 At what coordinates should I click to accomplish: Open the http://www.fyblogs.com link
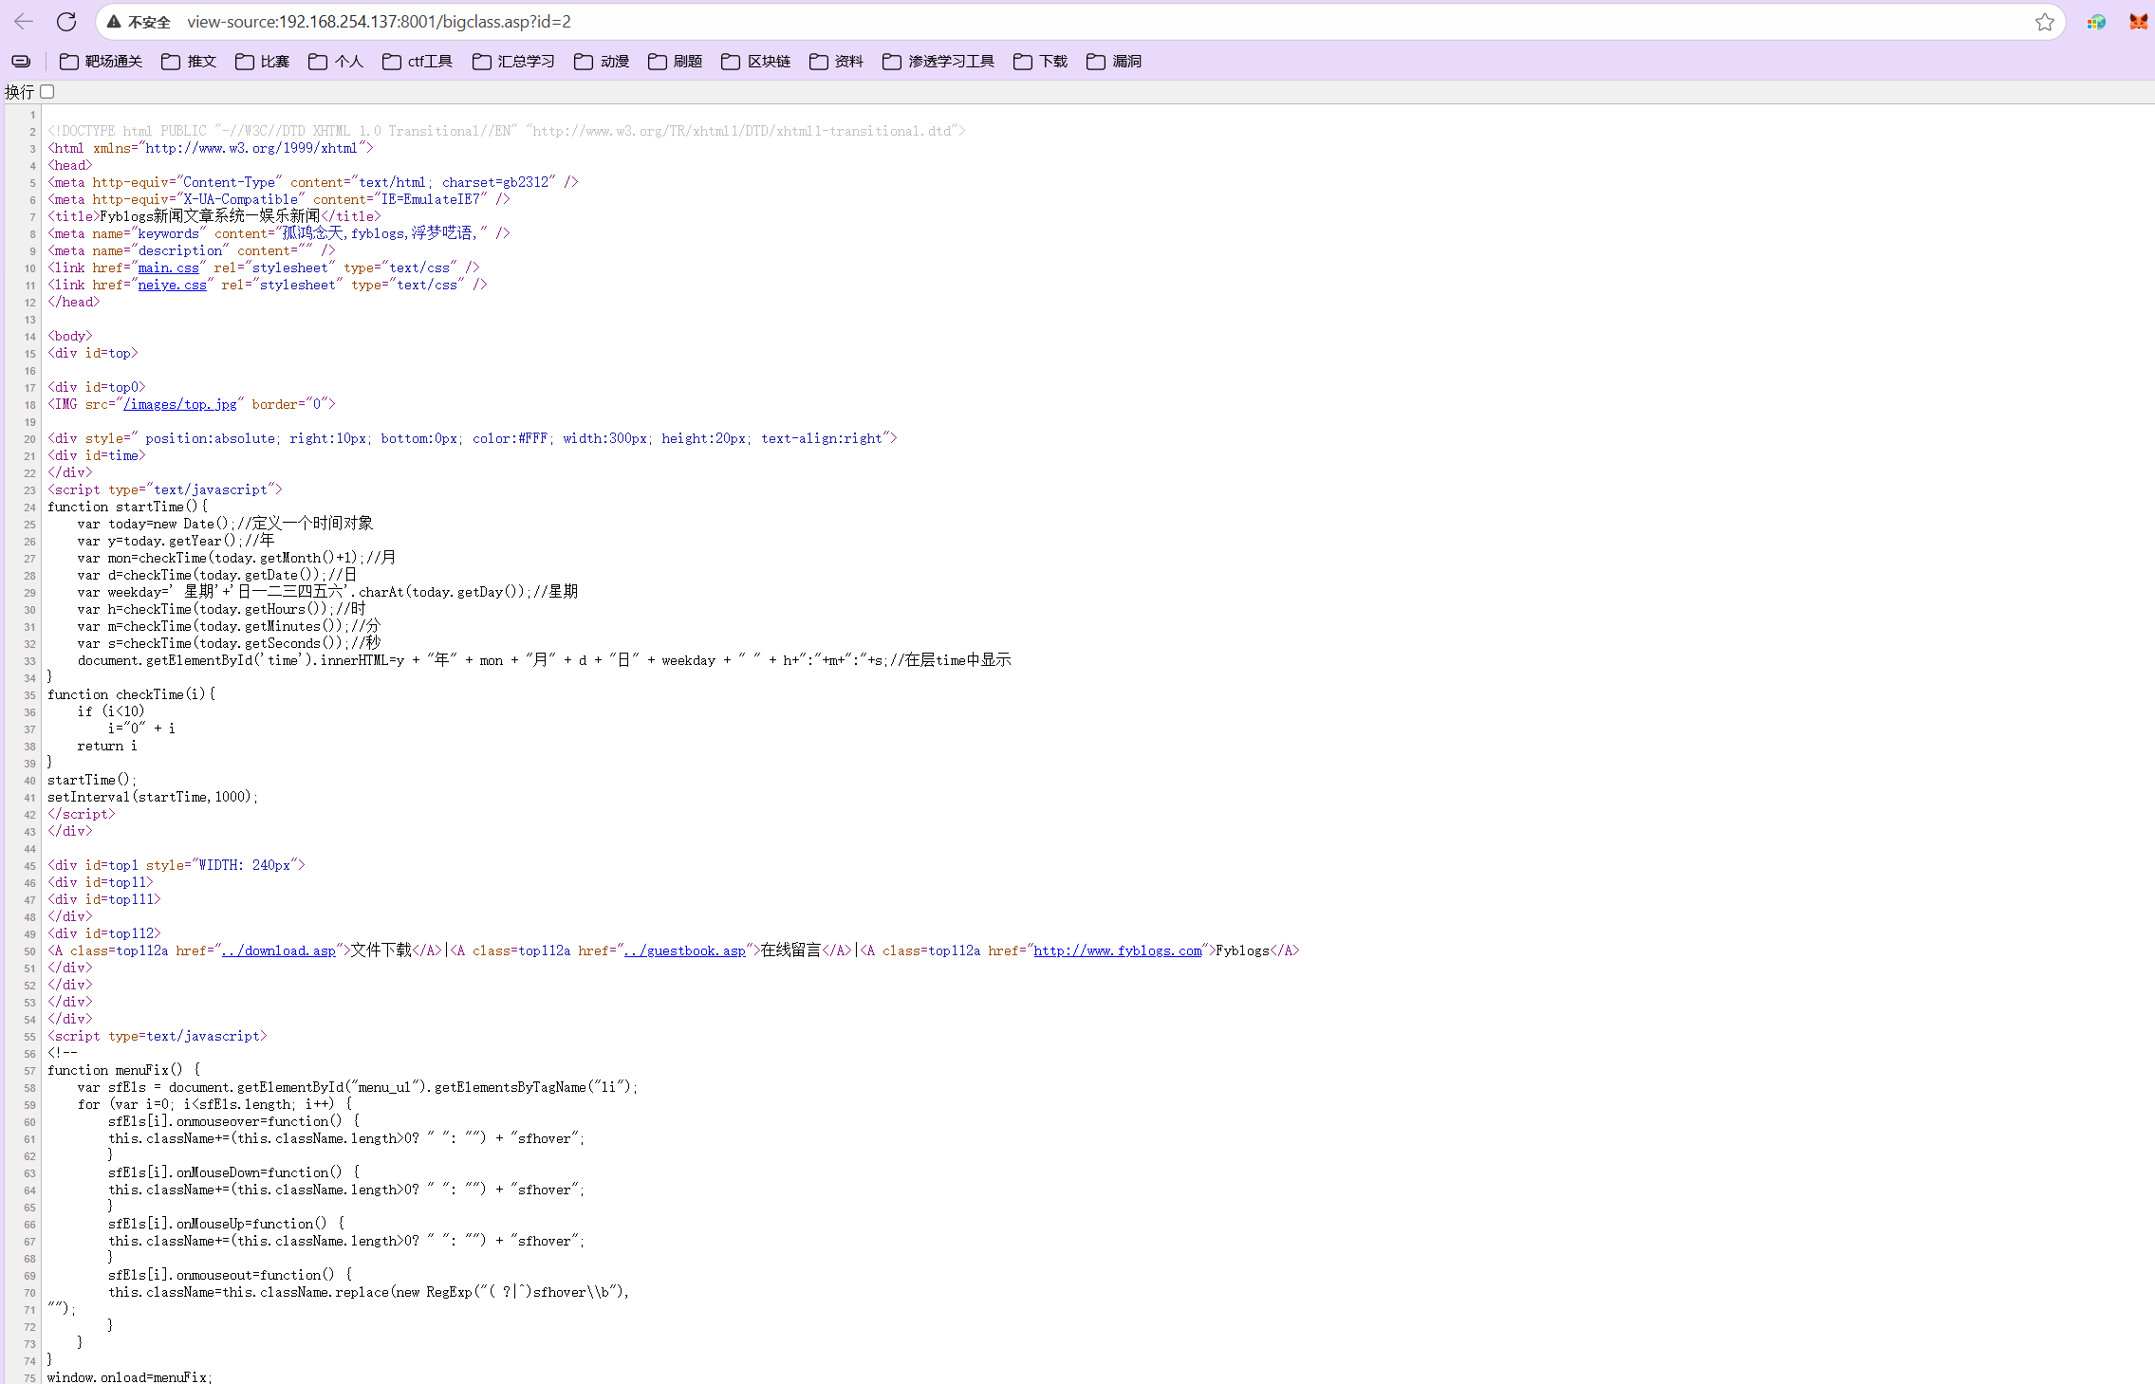pos(1117,951)
